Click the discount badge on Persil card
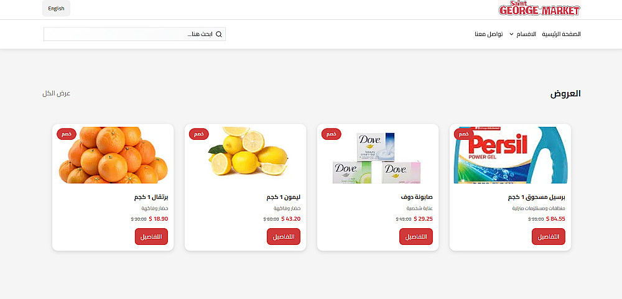The image size is (622, 299). tap(463, 134)
